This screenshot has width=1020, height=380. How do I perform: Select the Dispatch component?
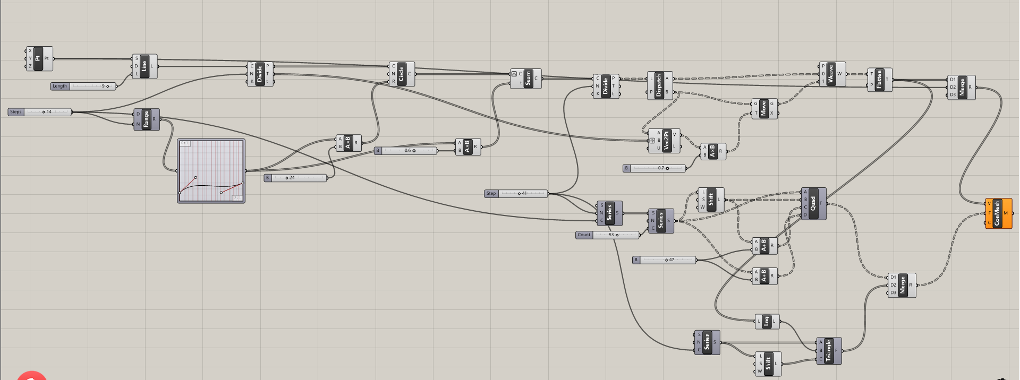click(x=659, y=85)
